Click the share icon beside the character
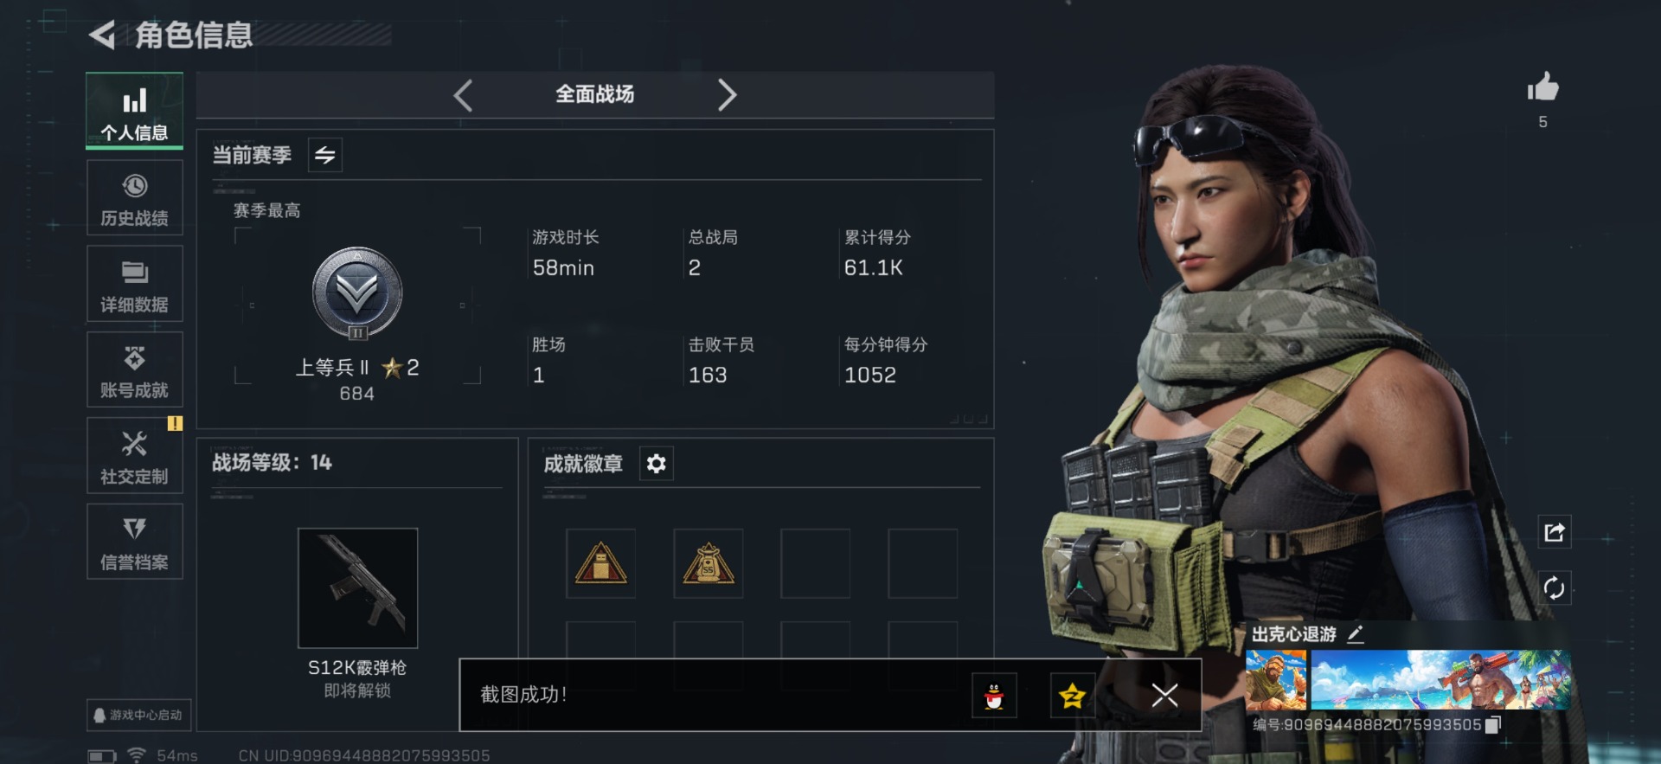Screen dimensions: 1661x764 tap(1554, 532)
